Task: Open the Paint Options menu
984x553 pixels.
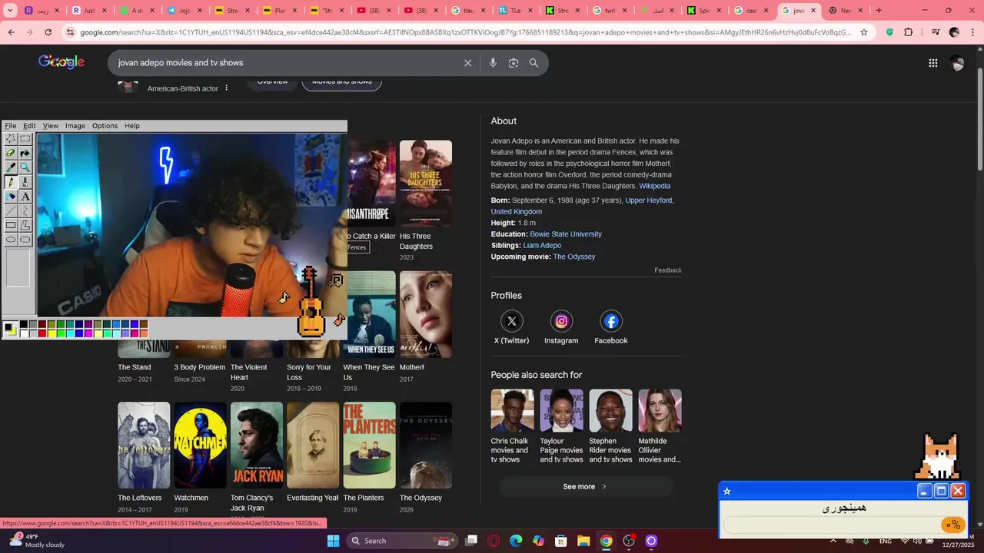Action: (105, 126)
